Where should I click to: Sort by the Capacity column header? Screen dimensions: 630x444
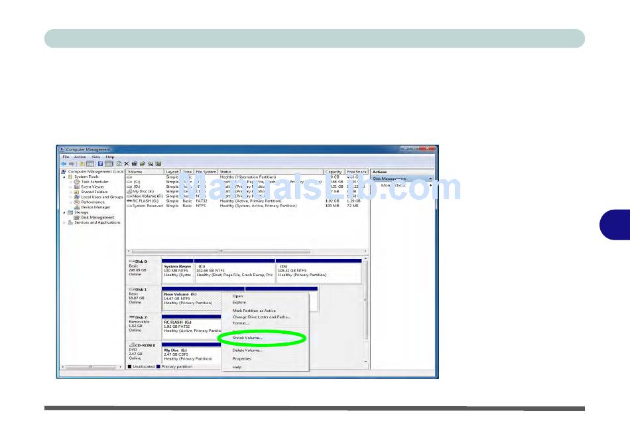[x=334, y=172]
